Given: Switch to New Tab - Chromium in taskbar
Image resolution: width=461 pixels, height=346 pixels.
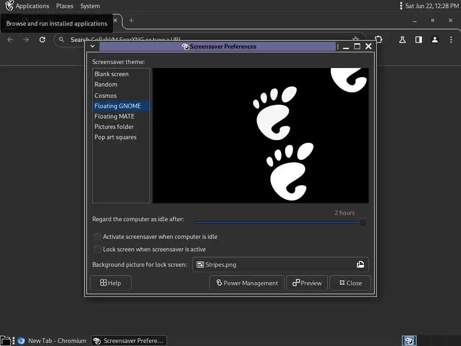Looking at the screenshot, I should click(x=52, y=341).
